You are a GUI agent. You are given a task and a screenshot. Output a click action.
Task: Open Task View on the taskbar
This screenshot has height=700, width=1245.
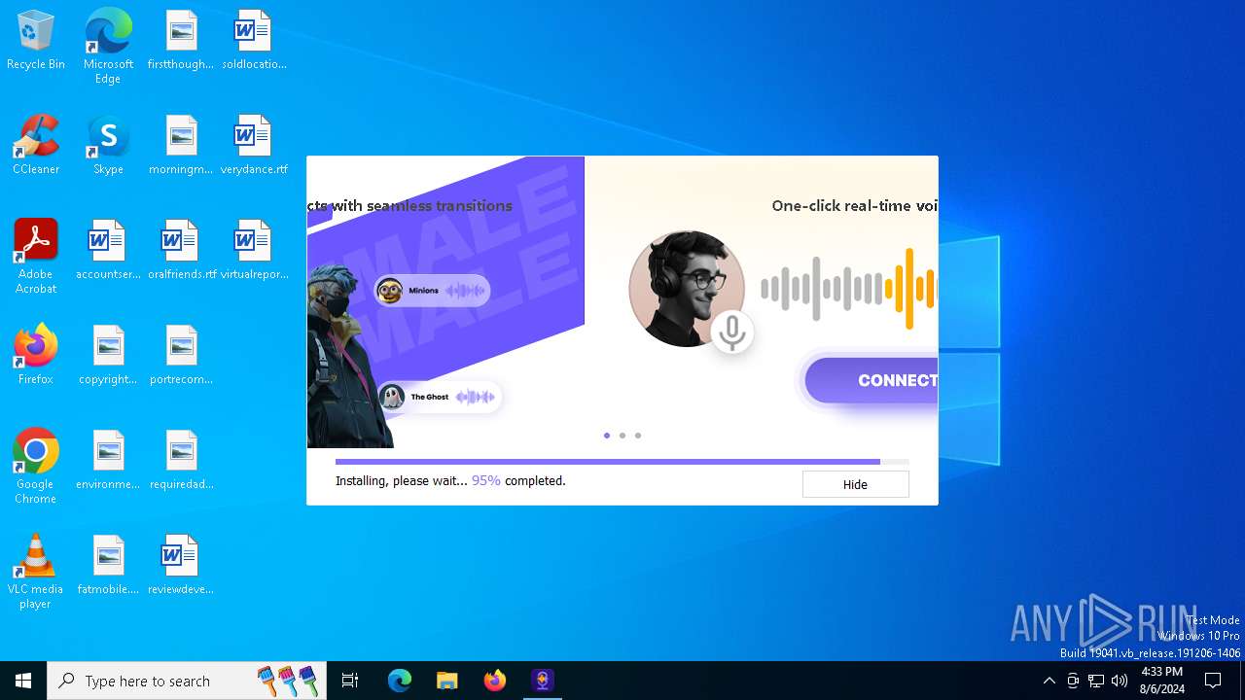350,681
